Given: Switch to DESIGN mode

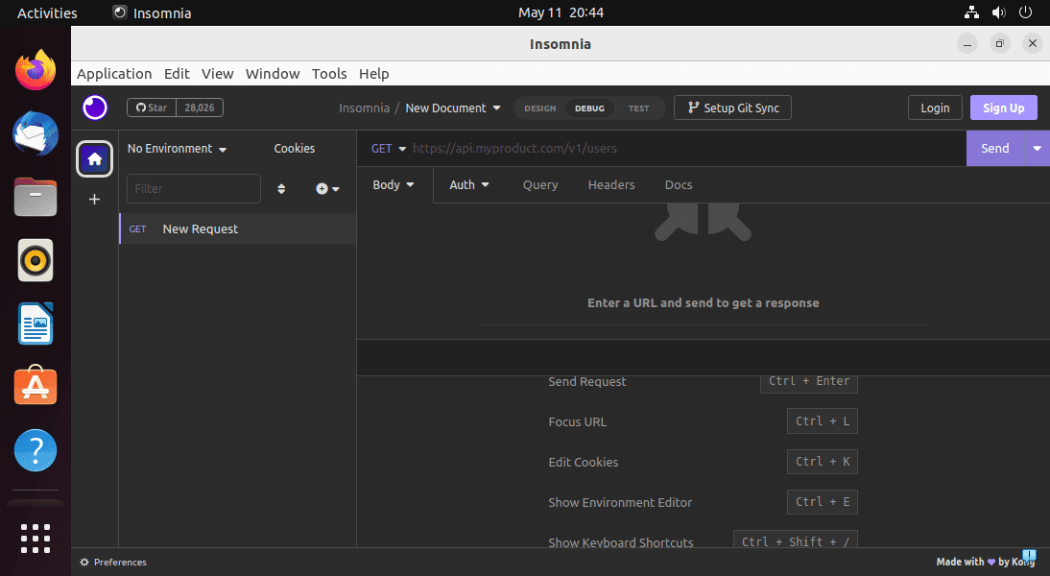Looking at the screenshot, I should click(539, 108).
